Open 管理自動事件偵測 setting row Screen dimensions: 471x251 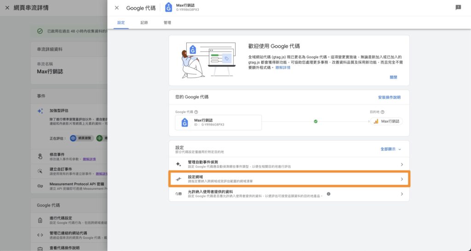289,164
